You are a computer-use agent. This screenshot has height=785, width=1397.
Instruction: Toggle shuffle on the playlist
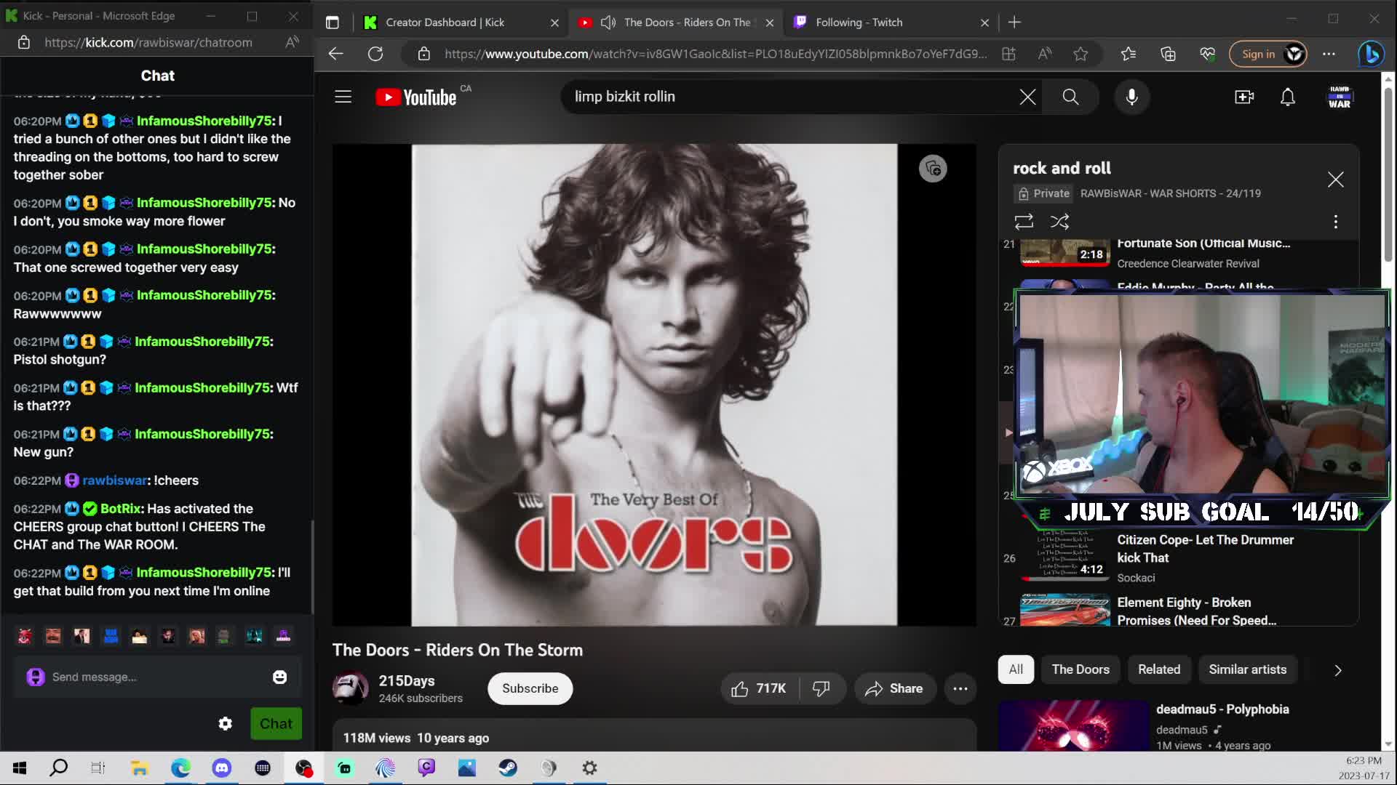[x=1059, y=222]
